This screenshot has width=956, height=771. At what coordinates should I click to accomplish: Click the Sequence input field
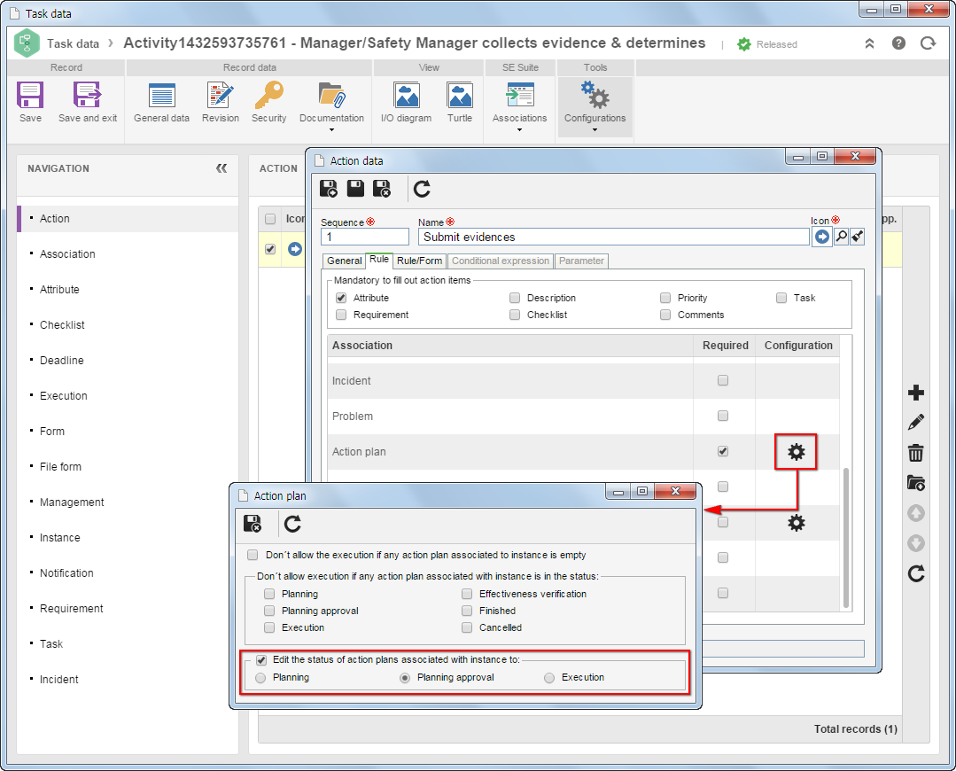pyautogui.click(x=365, y=237)
